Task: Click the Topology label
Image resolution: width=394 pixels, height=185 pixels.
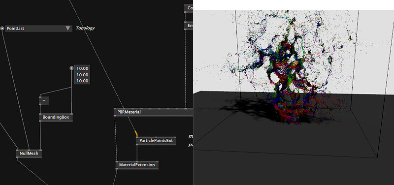Action: click(x=85, y=28)
